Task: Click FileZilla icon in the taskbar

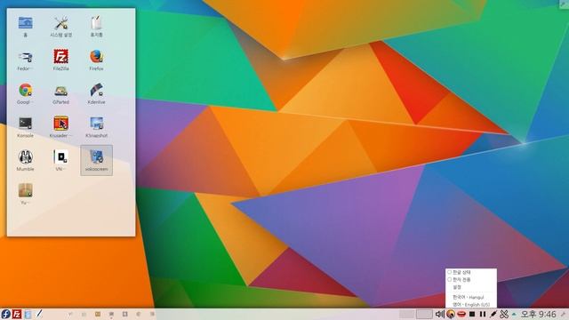Action: 17,314
